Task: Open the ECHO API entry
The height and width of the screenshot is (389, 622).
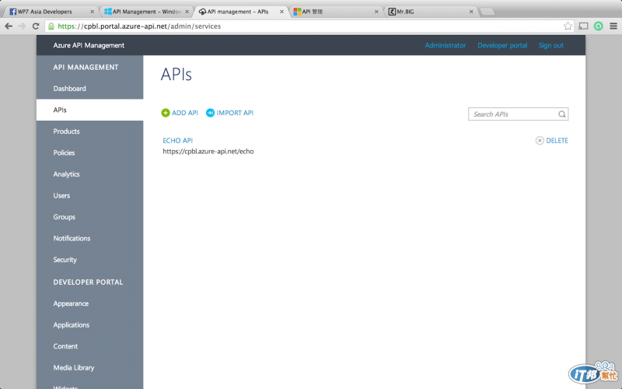Action: coord(178,141)
